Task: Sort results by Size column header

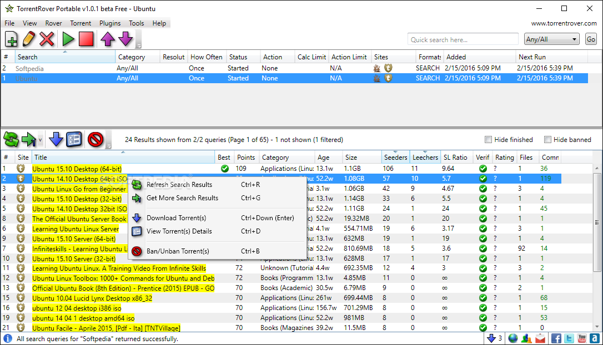Action: (x=361, y=157)
